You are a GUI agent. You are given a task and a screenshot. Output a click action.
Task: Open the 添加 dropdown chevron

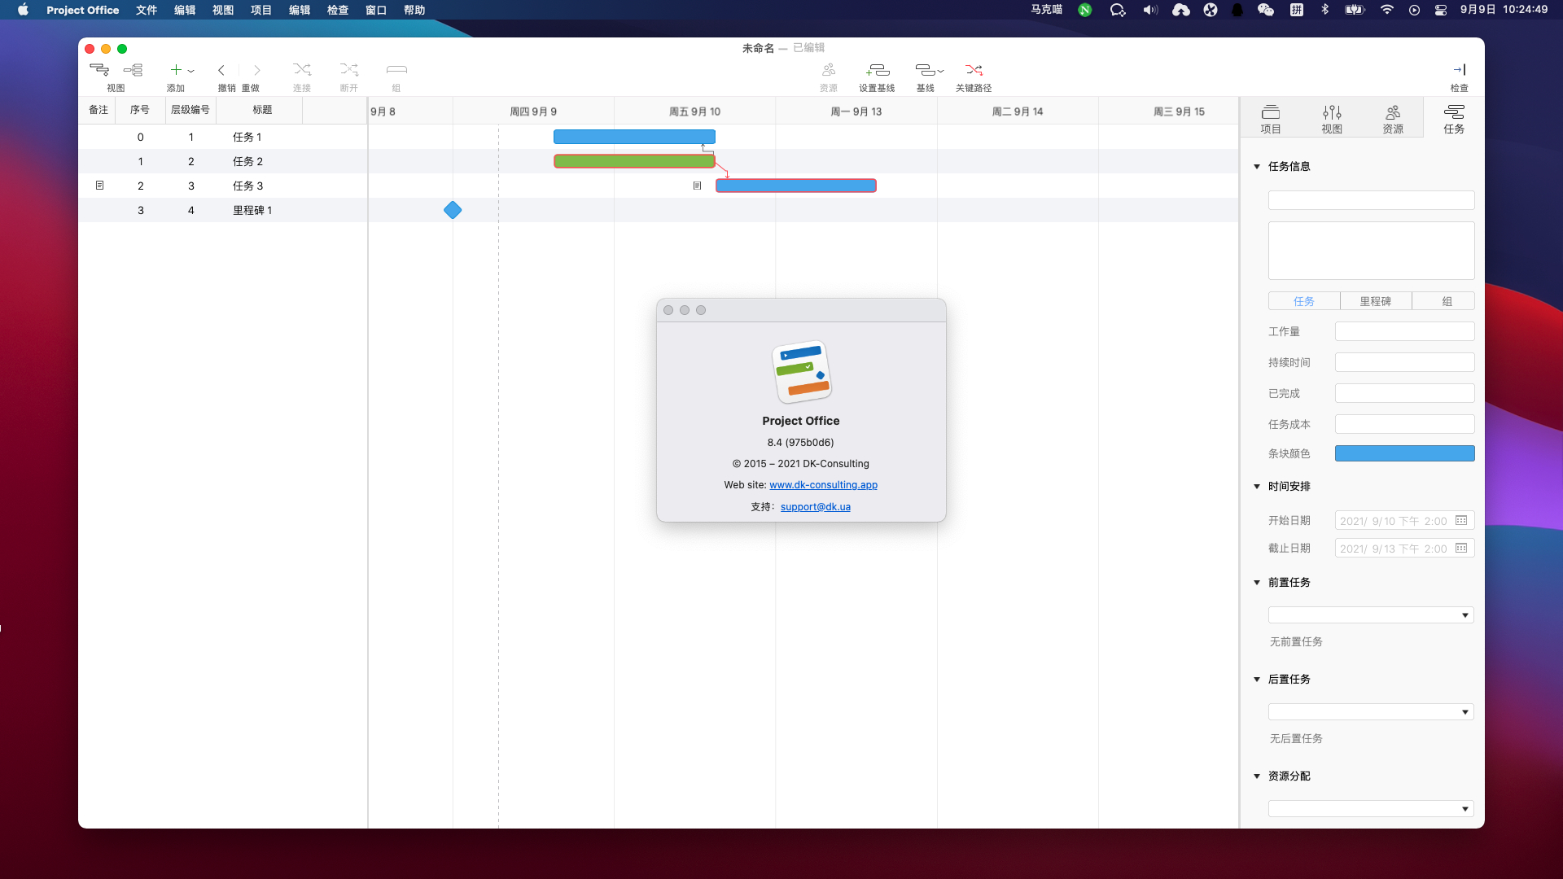tap(191, 71)
